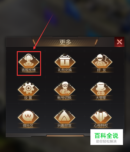The height and width of the screenshot is (152, 130).
Task: Click the 帐号切换 text label
Action: (65, 98)
